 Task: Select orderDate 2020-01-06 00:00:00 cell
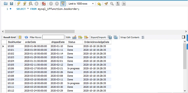[37, 46]
